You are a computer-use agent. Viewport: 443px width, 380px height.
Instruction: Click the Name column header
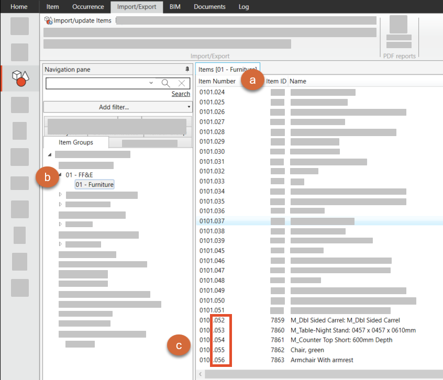tap(298, 81)
